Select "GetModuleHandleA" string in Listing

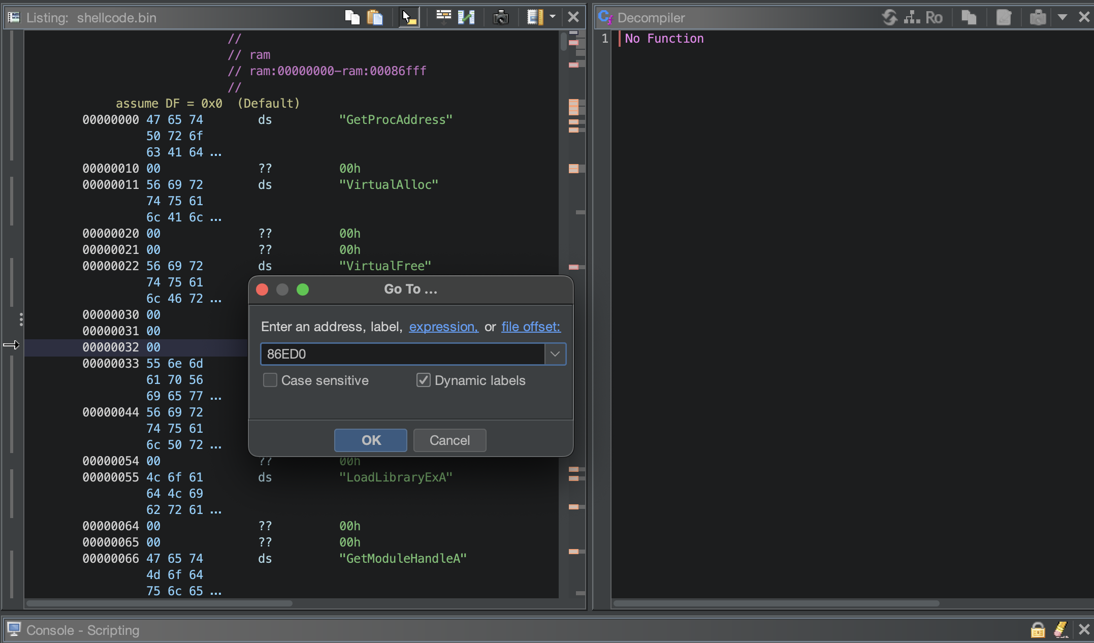[403, 559]
